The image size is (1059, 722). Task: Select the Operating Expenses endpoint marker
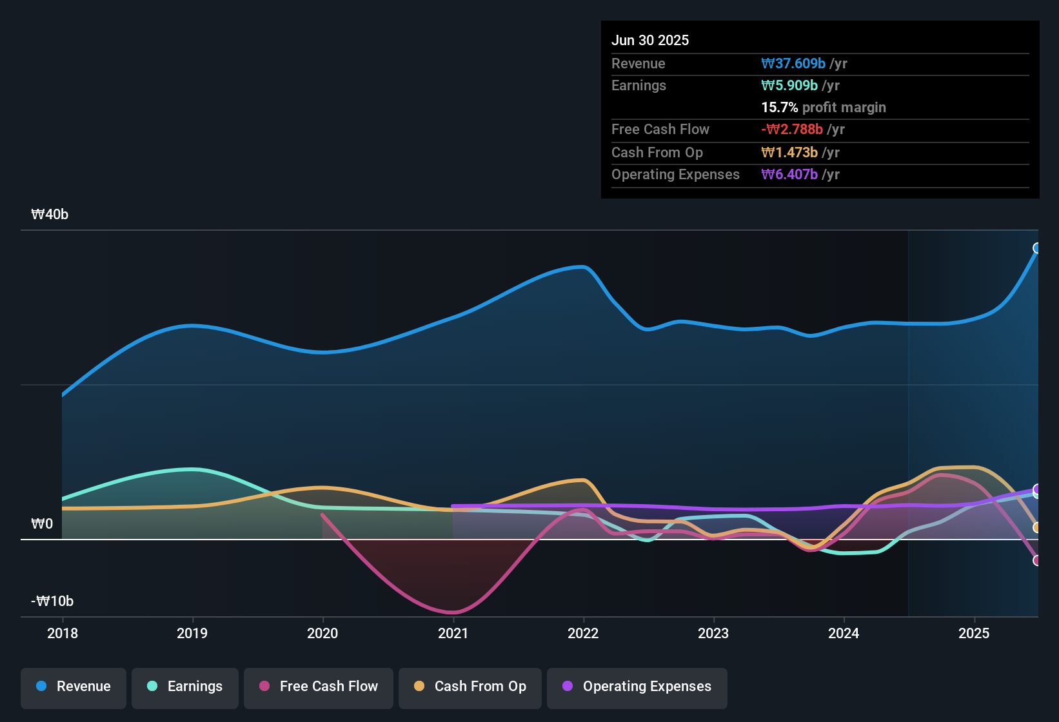pos(1037,489)
